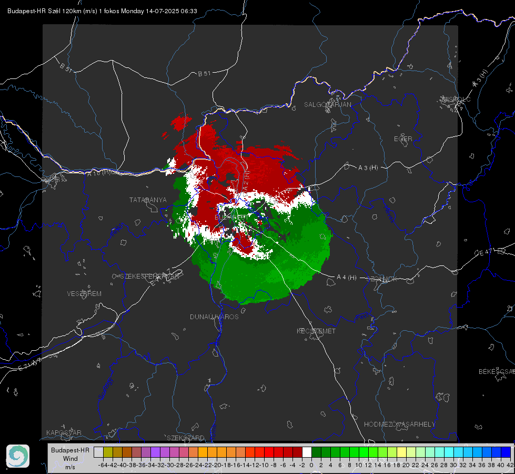Click the SALGÓTARJÁN city label
This screenshot has height=474, width=515.
pyautogui.click(x=327, y=105)
